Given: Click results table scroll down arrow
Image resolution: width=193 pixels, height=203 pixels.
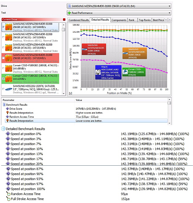Looking at the screenshot, I should click(x=169, y=123).
